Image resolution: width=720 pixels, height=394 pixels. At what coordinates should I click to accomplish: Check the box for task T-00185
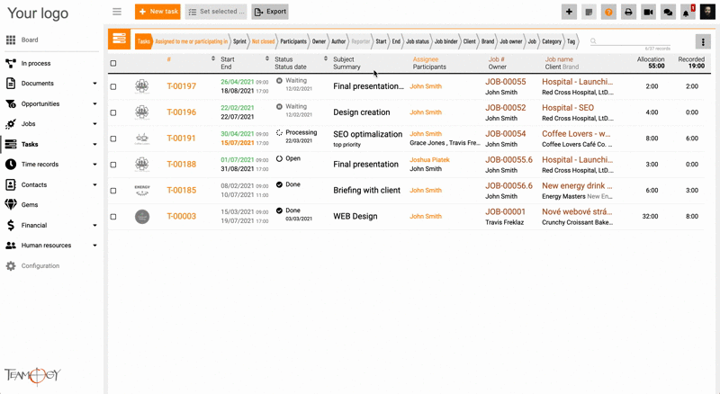point(113,191)
